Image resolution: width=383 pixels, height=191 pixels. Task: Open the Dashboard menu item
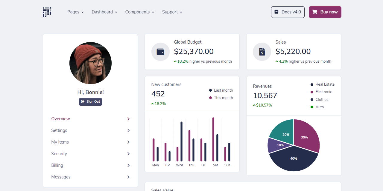(x=104, y=12)
